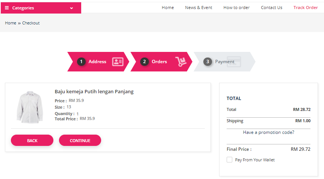Open Contact Us page

(271, 8)
